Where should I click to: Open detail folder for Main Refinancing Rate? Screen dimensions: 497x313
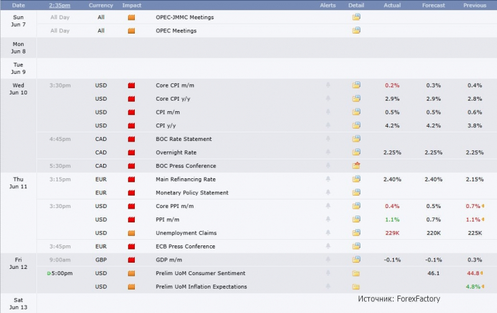point(356,179)
